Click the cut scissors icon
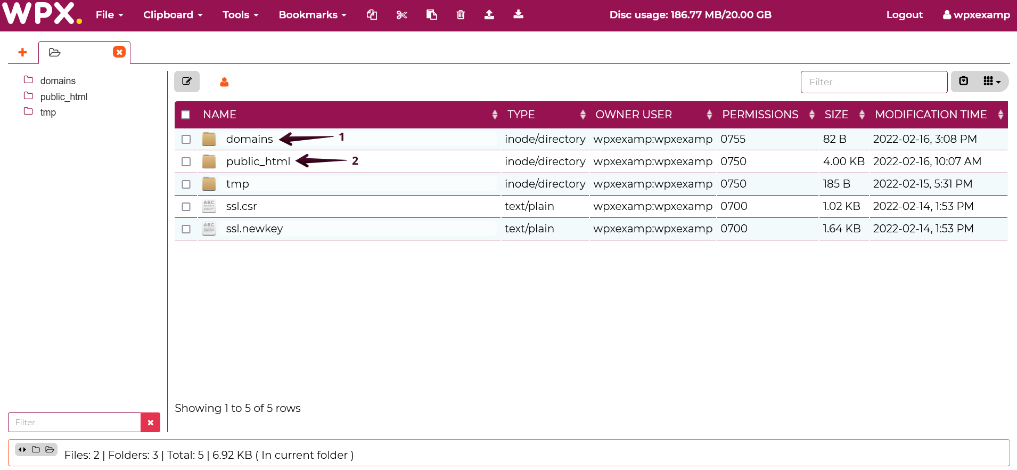 [x=402, y=15]
